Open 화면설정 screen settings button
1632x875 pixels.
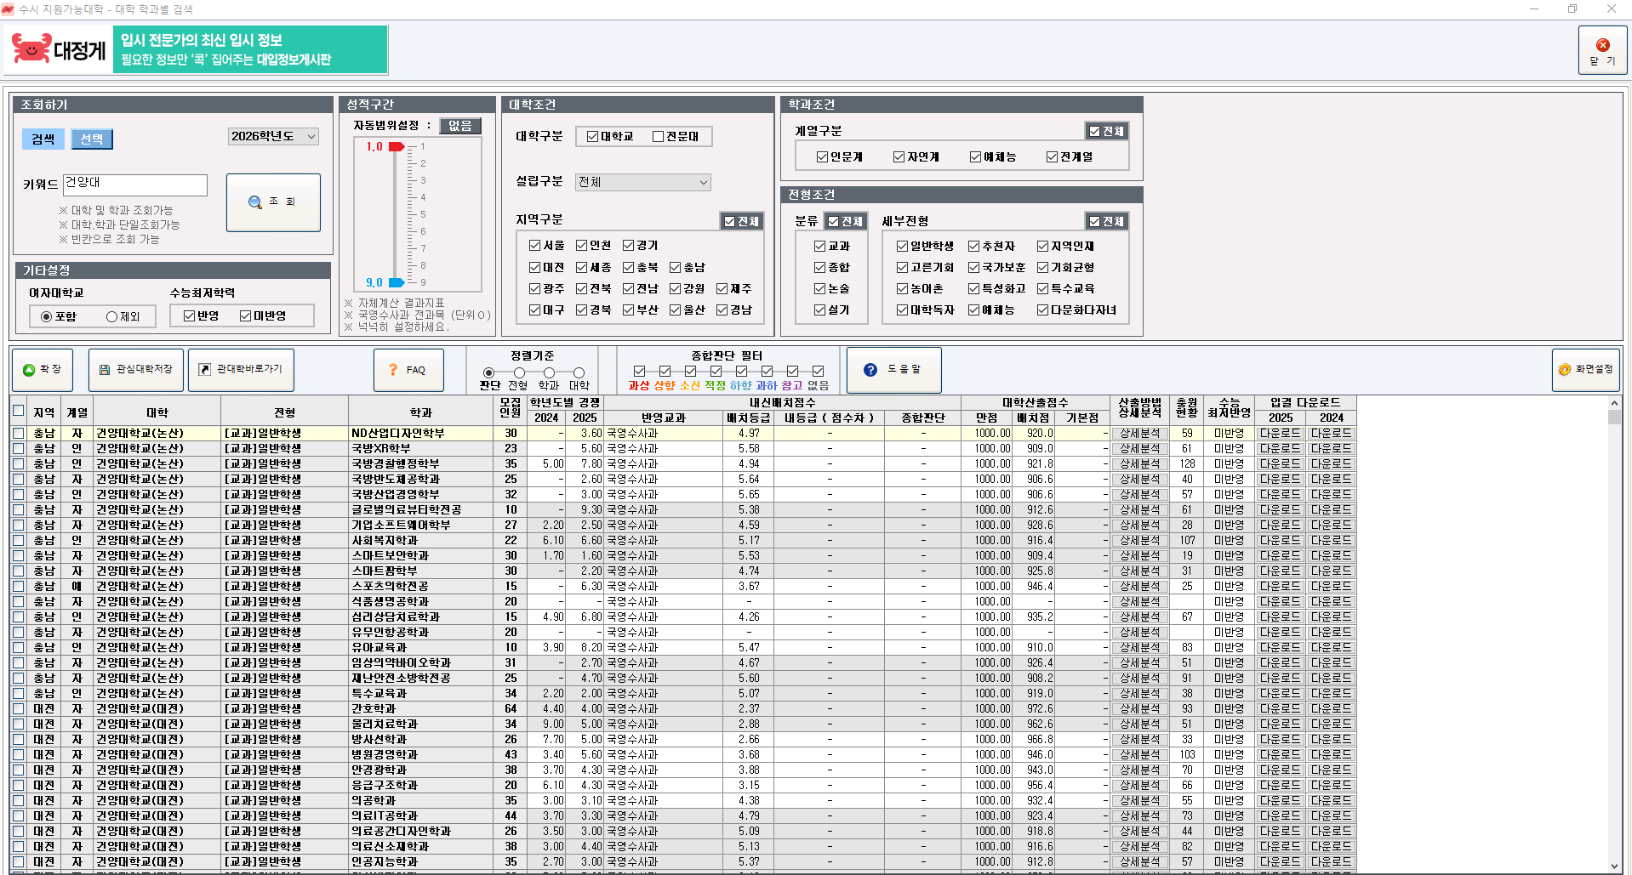pos(1586,370)
